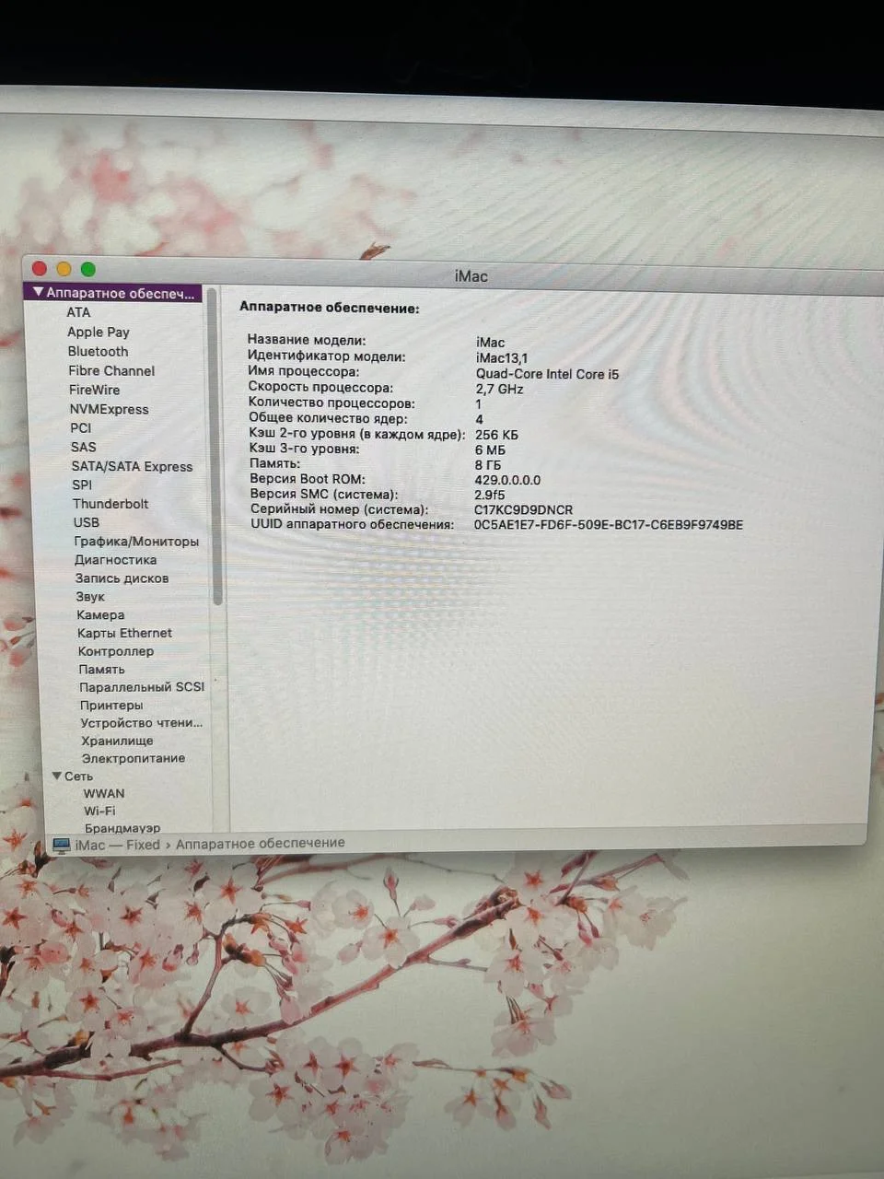The width and height of the screenshot is (884, 1179).
Task: Select Брандмауэр under Сеть
Action: pyautogui.click(x=122, y=828)
